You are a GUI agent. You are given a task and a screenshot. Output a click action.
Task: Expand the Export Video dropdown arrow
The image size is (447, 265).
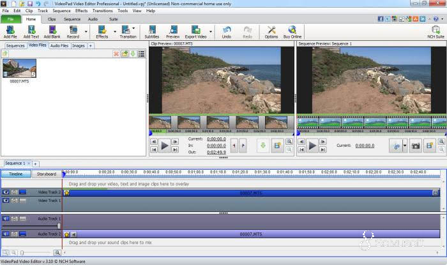211,32
